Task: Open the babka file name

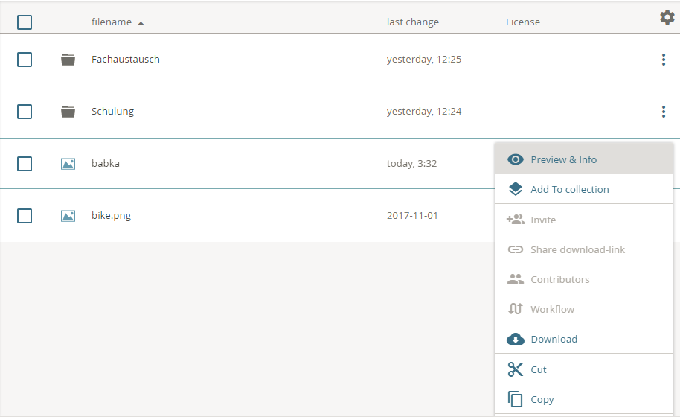Action: pos(106,164)
